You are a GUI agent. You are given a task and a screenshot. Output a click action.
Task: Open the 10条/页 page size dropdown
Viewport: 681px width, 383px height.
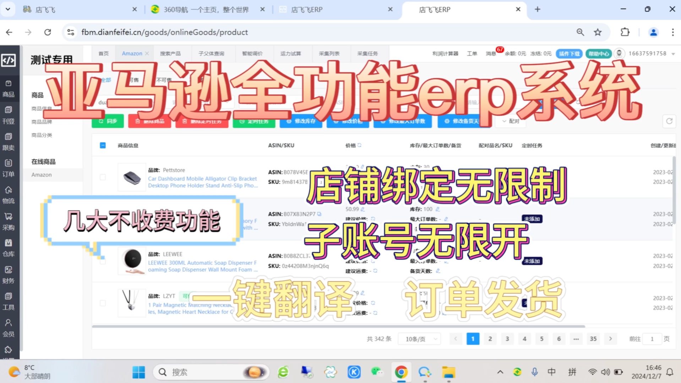[419, 339]
